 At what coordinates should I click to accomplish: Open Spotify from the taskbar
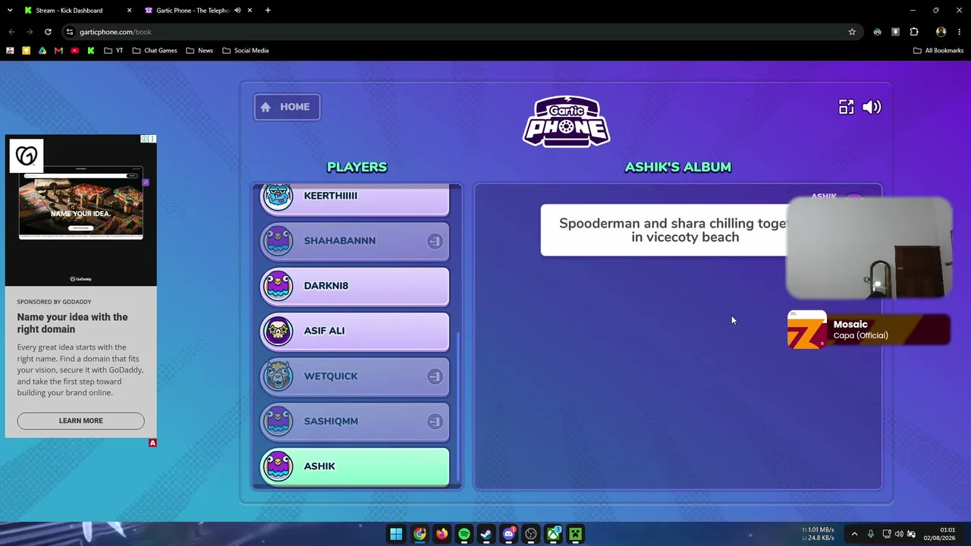464,534
